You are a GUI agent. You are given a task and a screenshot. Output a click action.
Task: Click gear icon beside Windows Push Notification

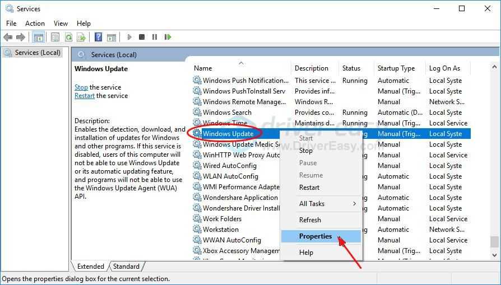tap(197, 80)
